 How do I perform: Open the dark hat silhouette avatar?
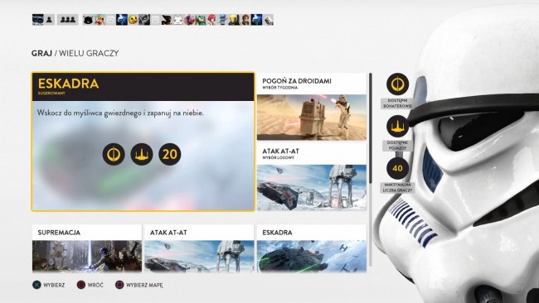pos(167,20)
